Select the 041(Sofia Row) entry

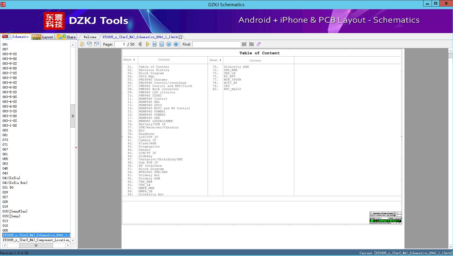(15, 183)
